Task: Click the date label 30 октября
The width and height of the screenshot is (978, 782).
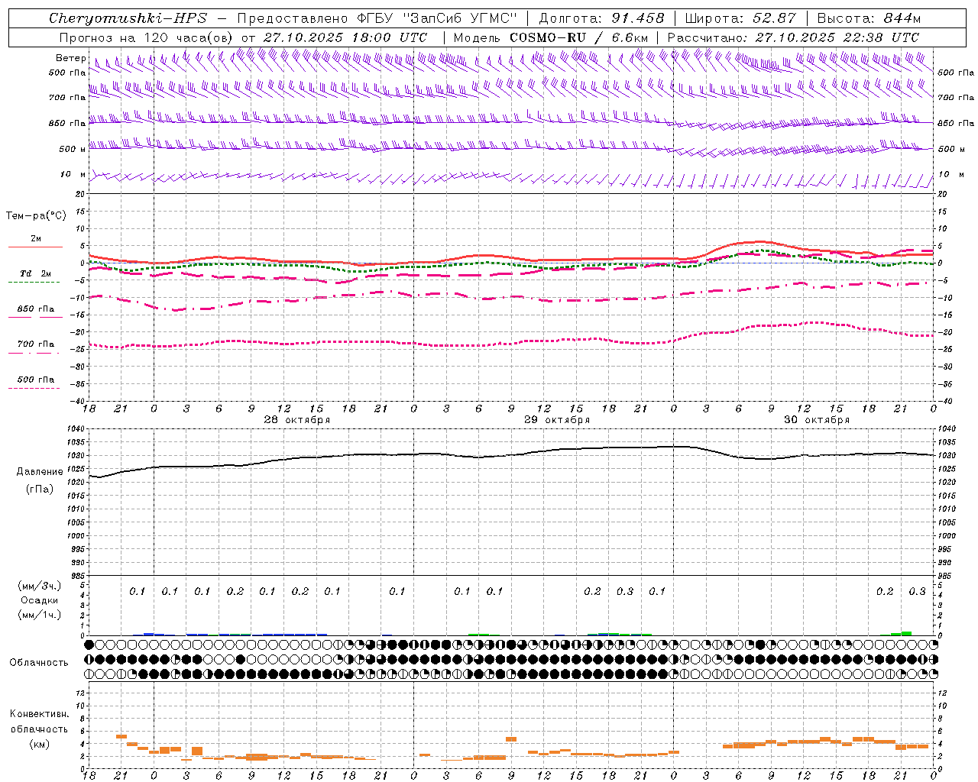Action: pyautogui.click(x=817, y=420)
